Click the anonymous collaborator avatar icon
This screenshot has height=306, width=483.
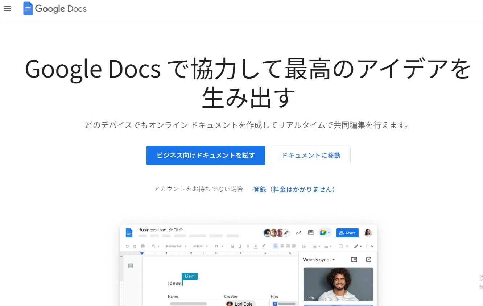pos(286,233)
